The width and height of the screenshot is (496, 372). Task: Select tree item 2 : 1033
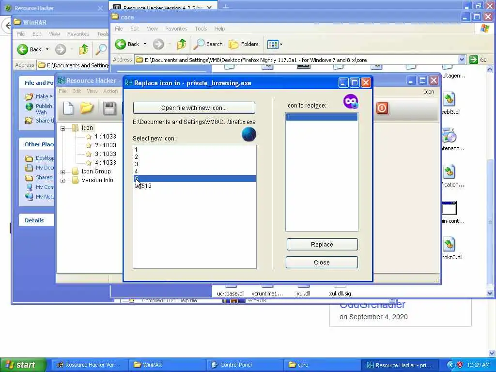(x=105, y=145)
